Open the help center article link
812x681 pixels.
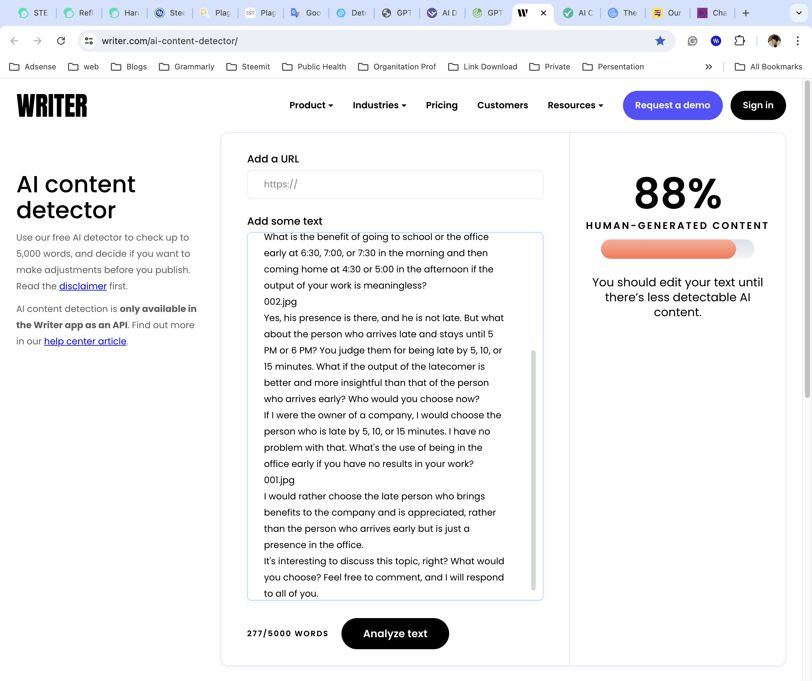point(85,341)
